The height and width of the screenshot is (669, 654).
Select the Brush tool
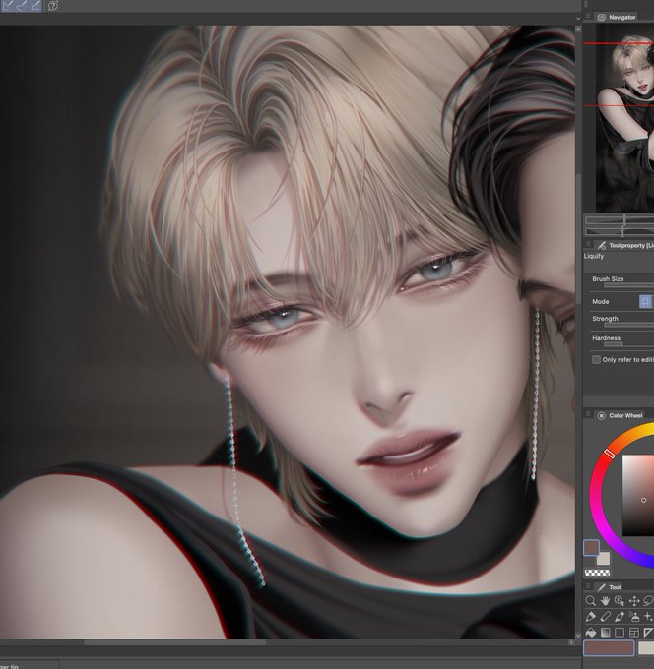[620, 617]
